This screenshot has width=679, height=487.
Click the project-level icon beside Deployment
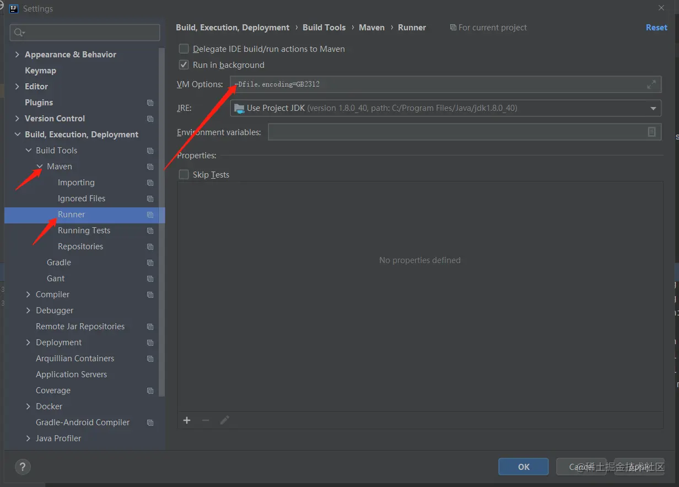(150, 342)
